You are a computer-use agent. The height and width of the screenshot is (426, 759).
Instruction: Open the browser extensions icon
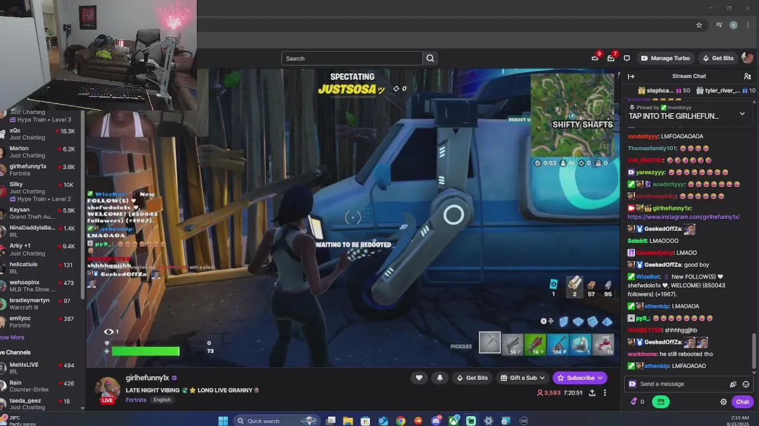[719, 25]
